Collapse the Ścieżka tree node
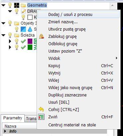This screenshot has height=136, width=123. 3,35
